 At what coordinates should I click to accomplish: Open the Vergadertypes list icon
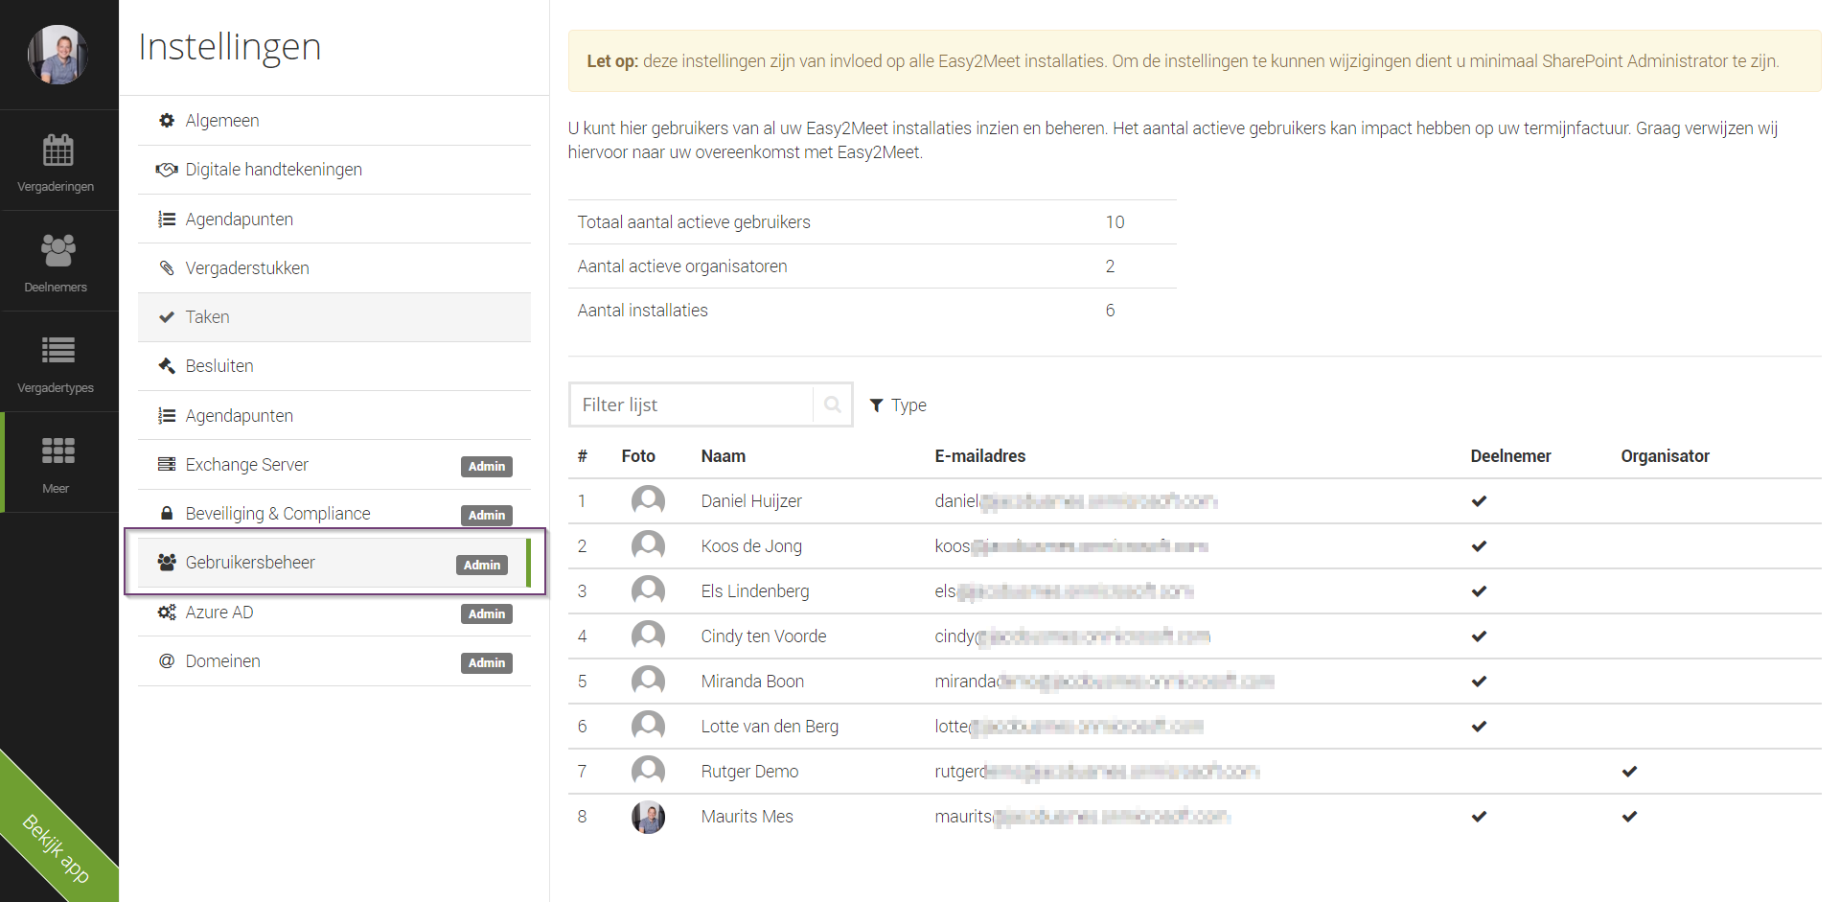click(58, 350)
